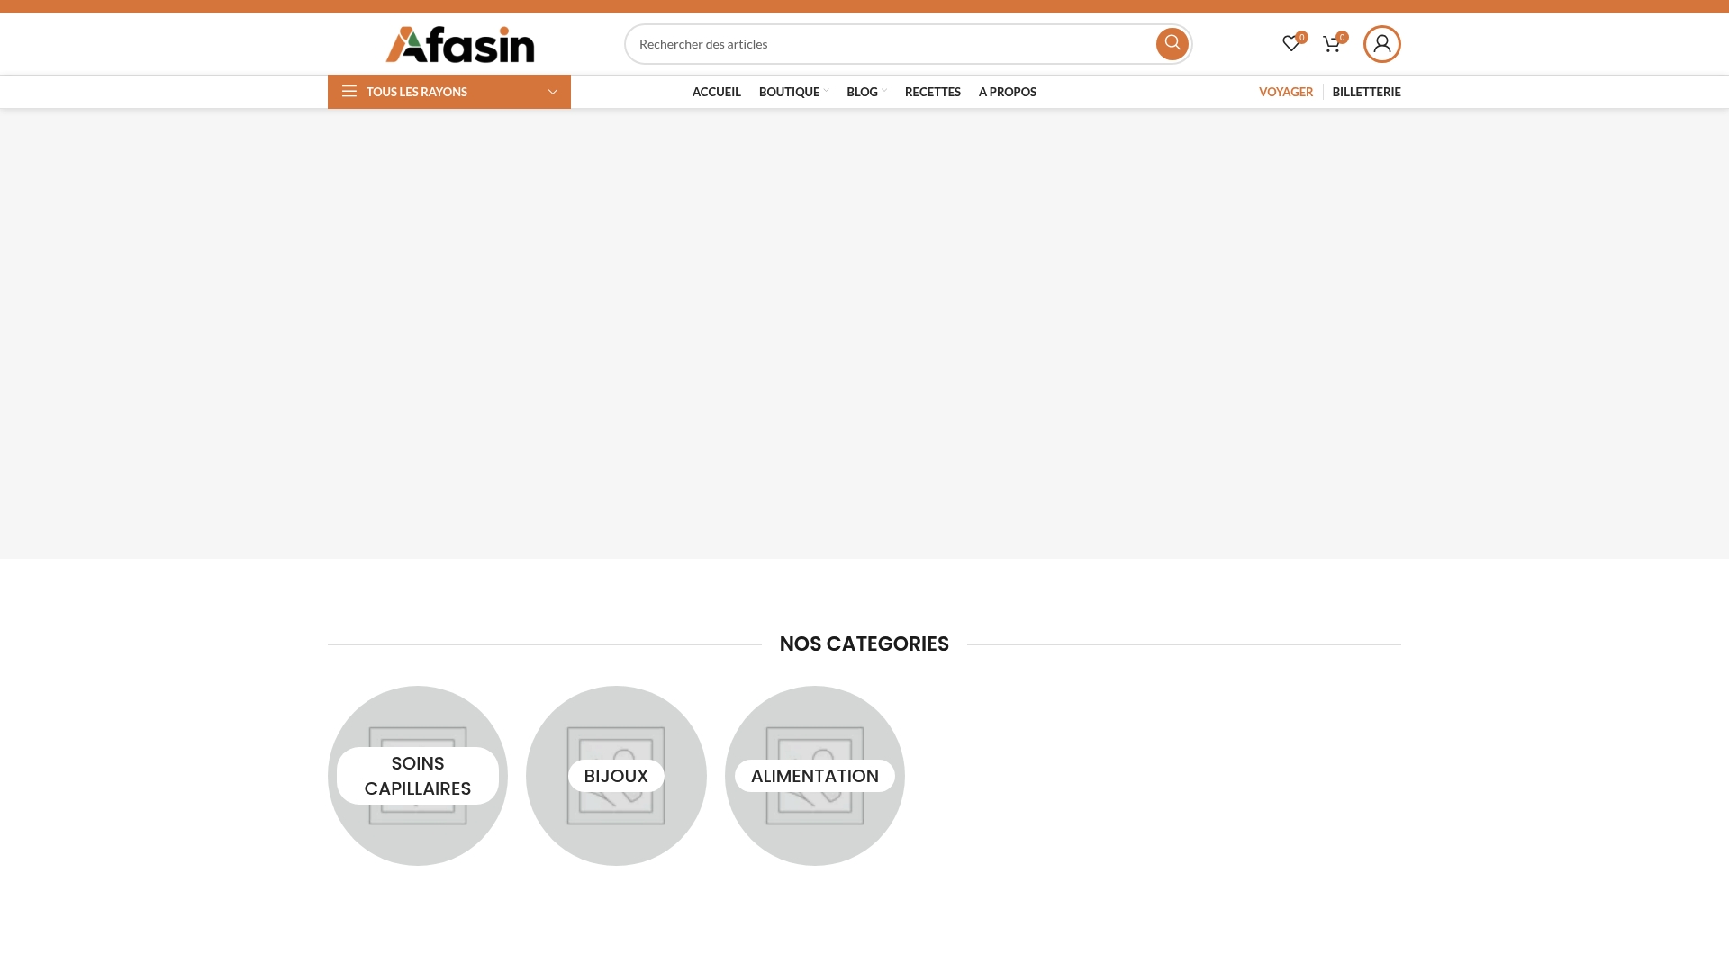
Task: Click the hamburger icon on TOUS LES RAYONS
Action: (x=349, y=91)
